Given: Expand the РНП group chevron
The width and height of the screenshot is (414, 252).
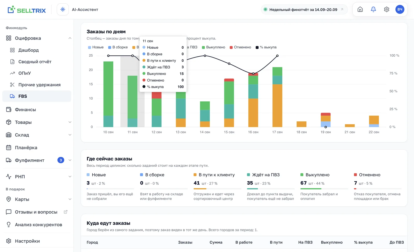Looking at the screenshot, I should click(x=70, y=177).
